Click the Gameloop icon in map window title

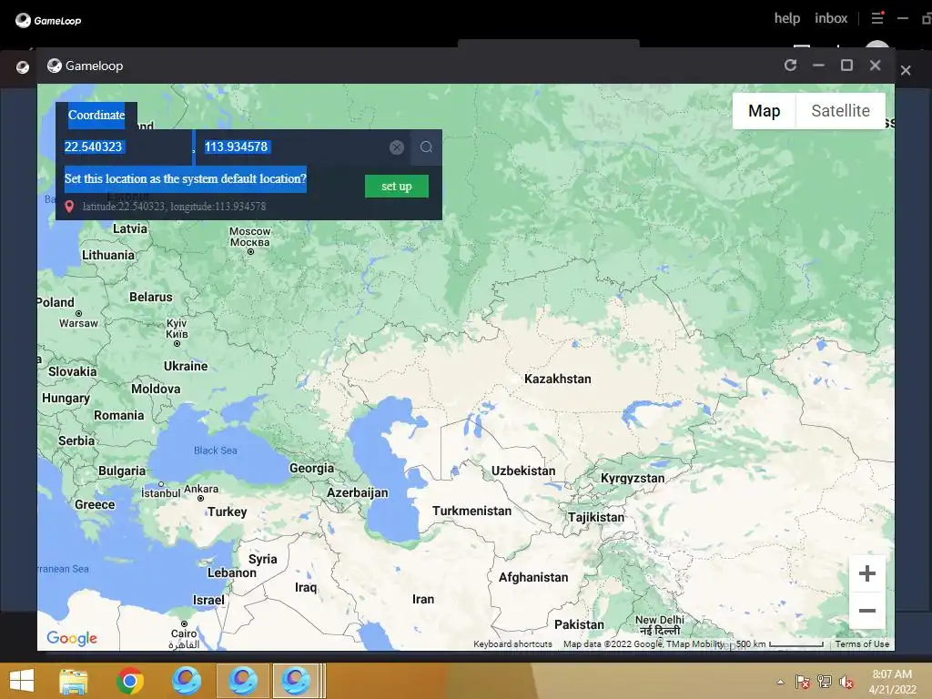click(x=54, y=66)
